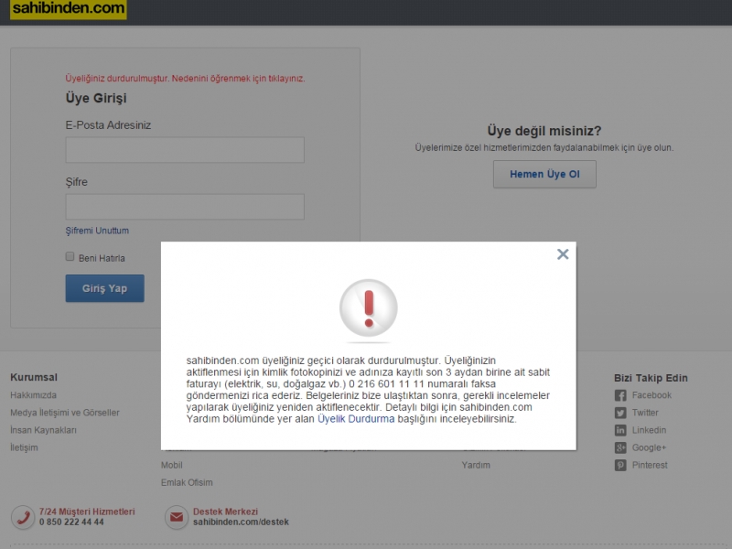Open the Hakkımızda footer link
This screenshot has width=732, height=549.
click(x=34, y=395)
